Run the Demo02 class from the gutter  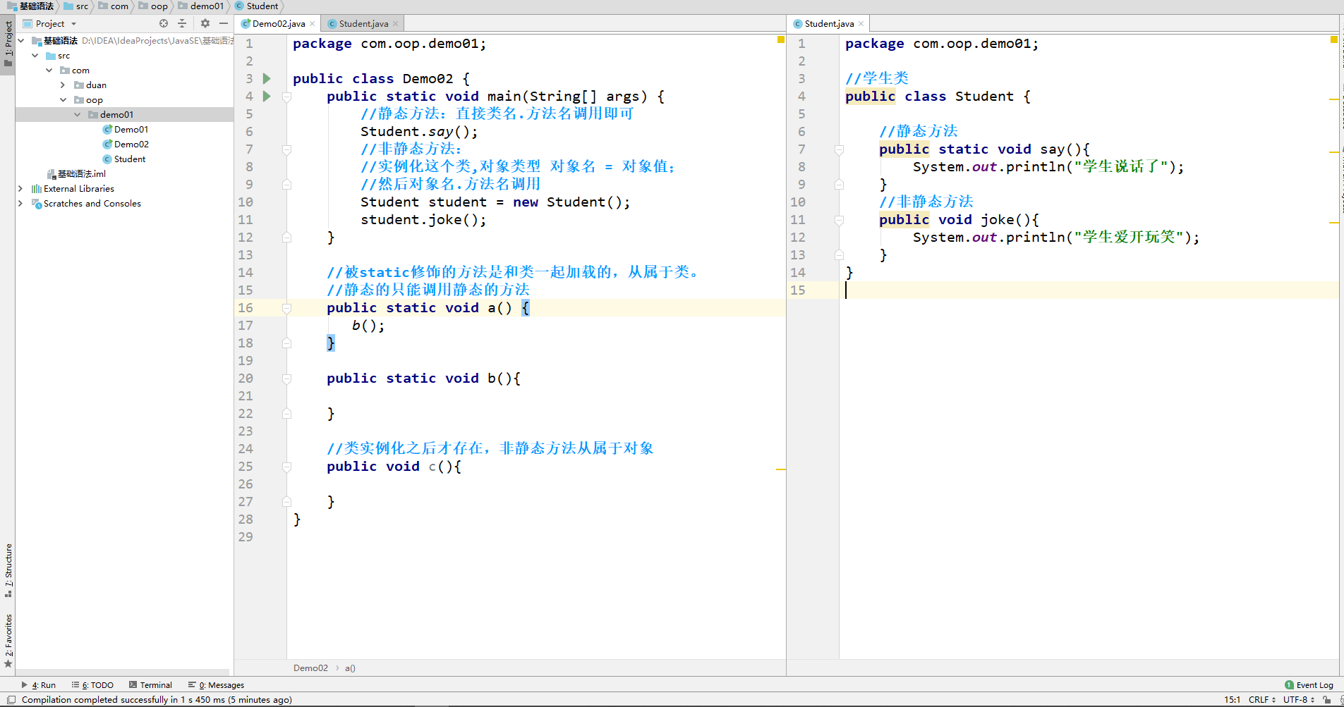[x=267, y=78]
